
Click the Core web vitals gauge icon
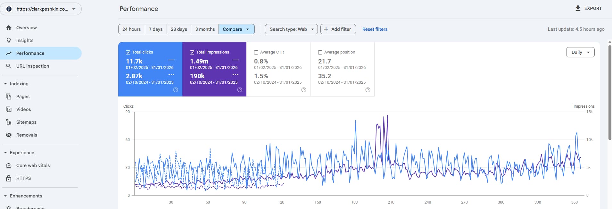pyautogui.click(x=9, y=165)
